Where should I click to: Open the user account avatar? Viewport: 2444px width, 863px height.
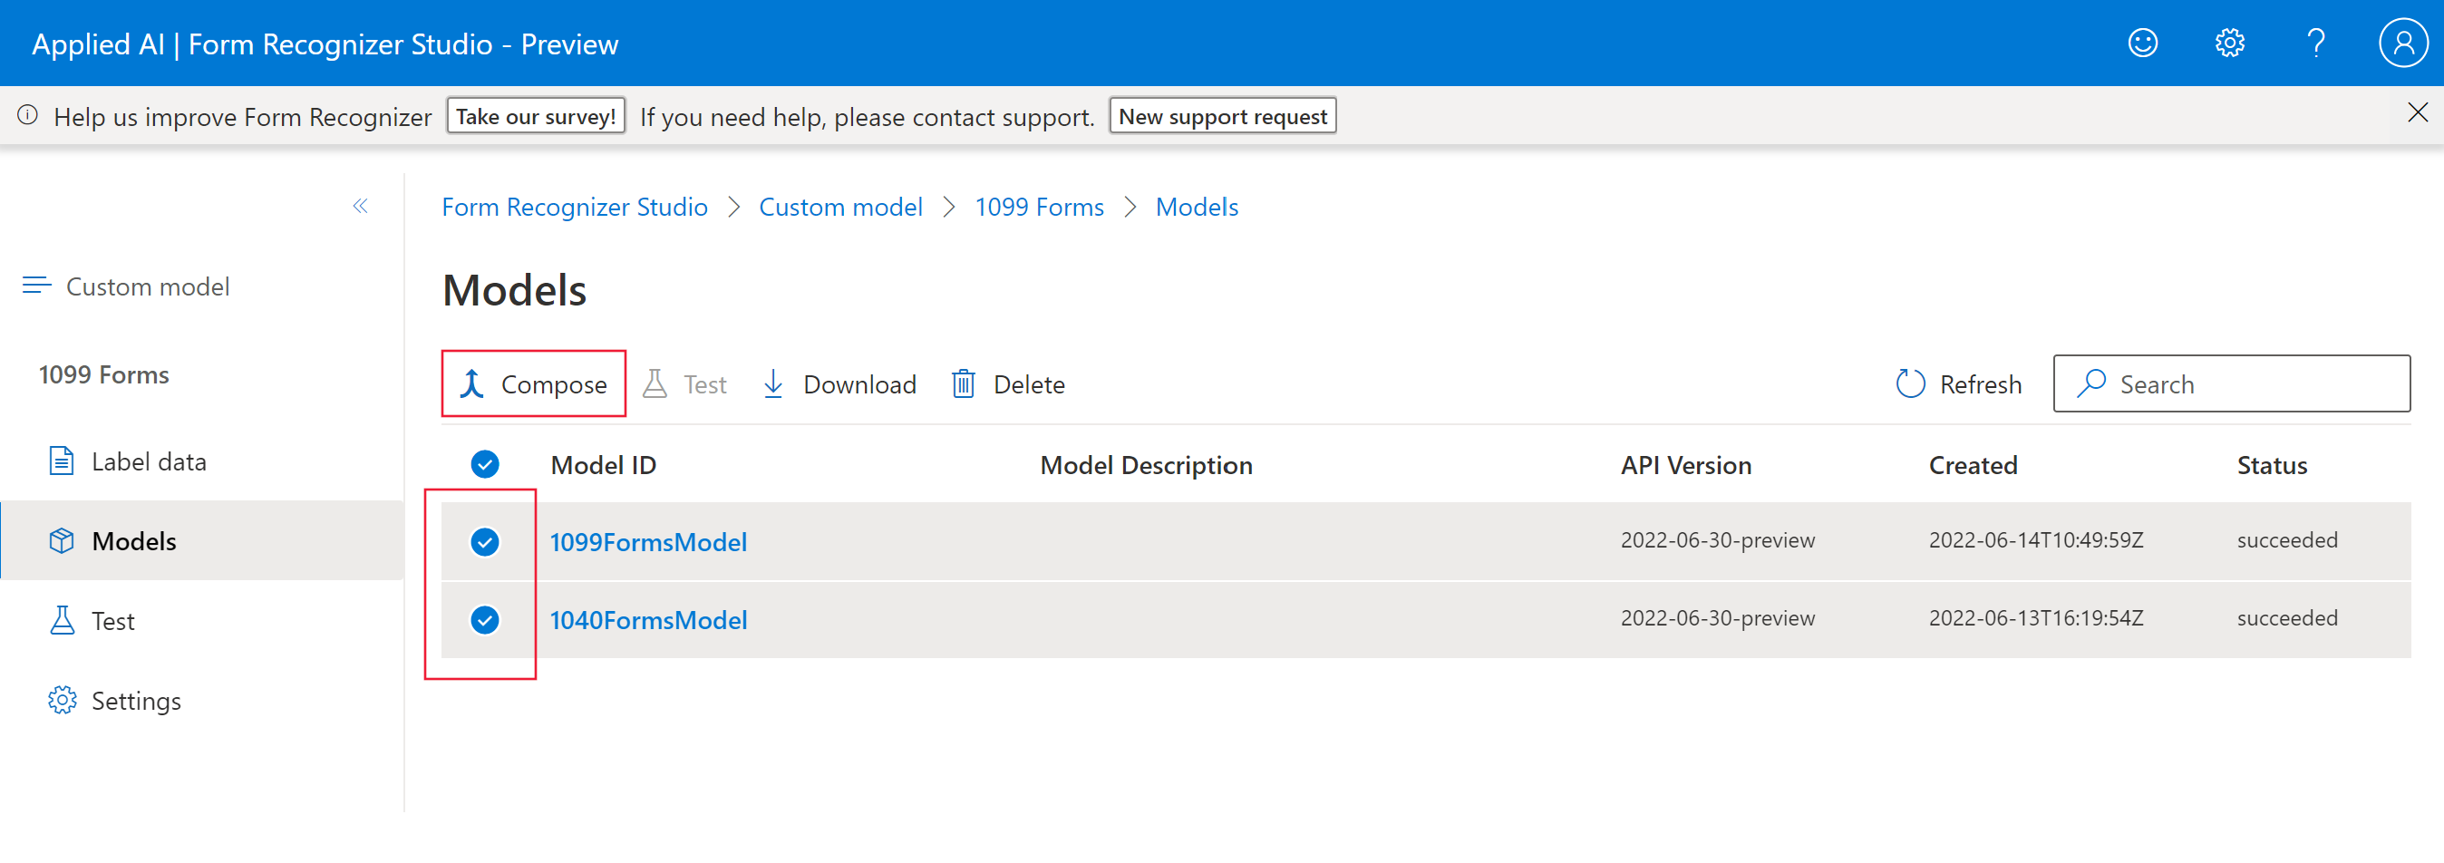point(2403,43)
